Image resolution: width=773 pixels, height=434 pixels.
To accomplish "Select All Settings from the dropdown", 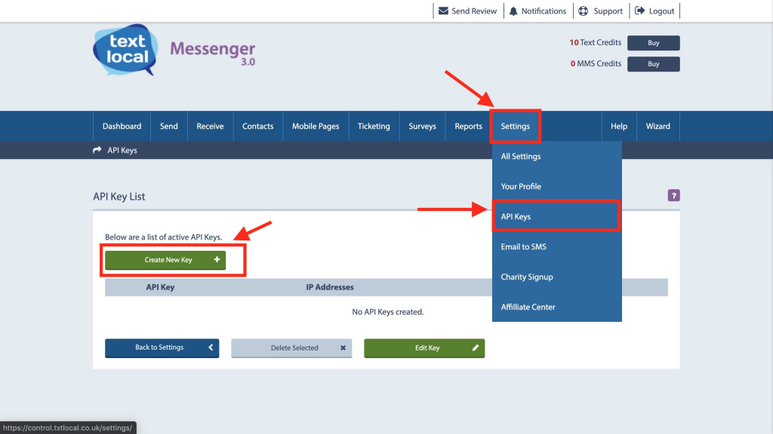I will pyautogui.click(x=556, y=156).
